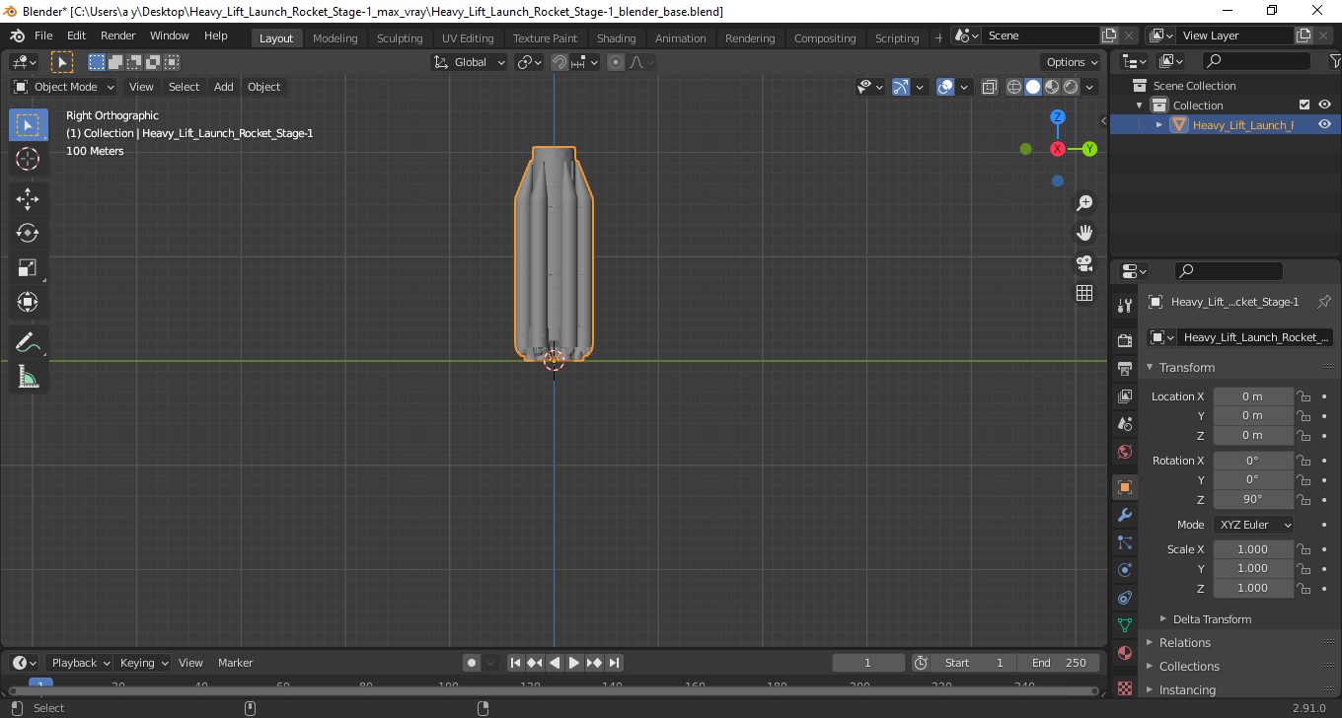Screen dimensions: 1342x718
Task: Open the timeline Keying popover
Action: pos(143,663)
